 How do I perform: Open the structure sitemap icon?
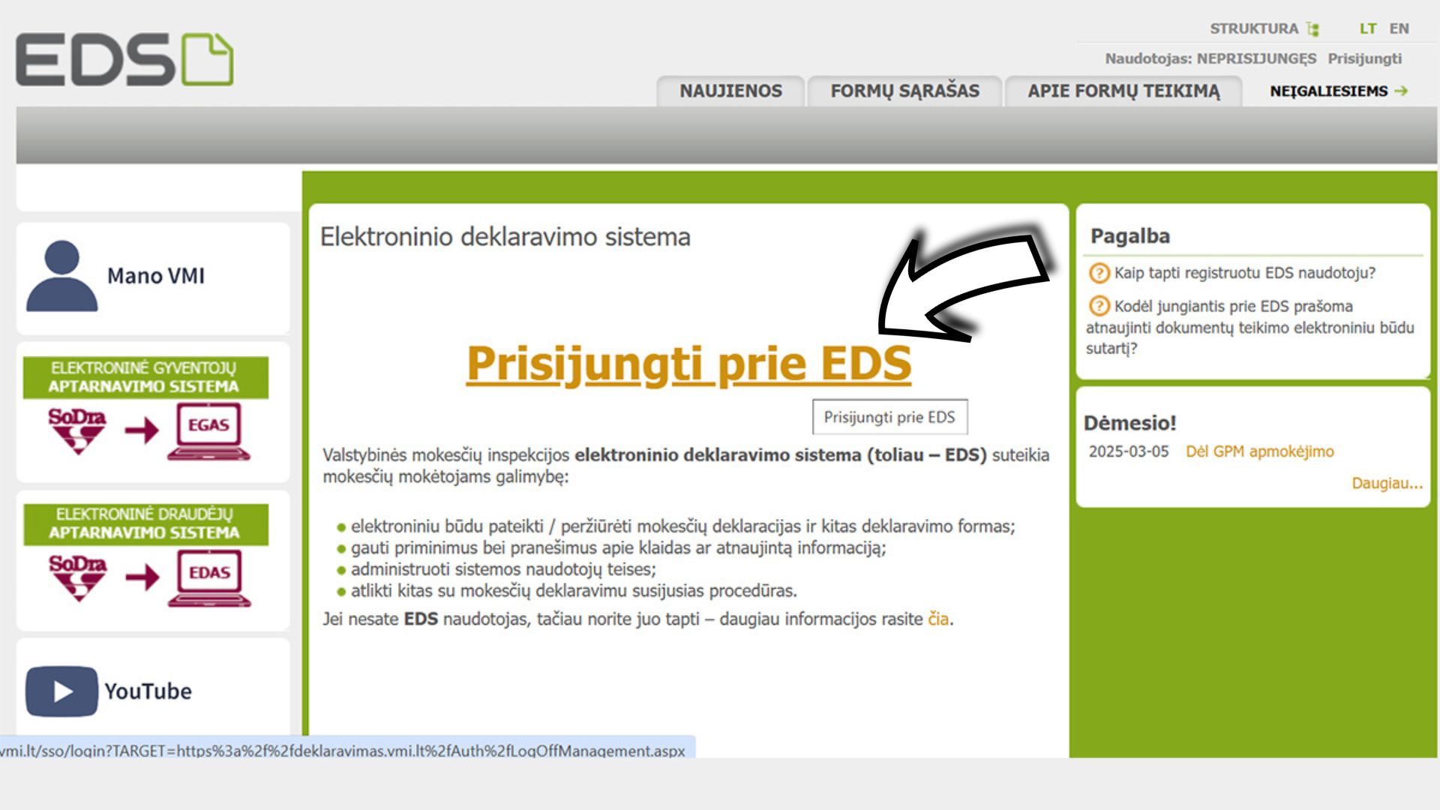tap(1312, 29)
